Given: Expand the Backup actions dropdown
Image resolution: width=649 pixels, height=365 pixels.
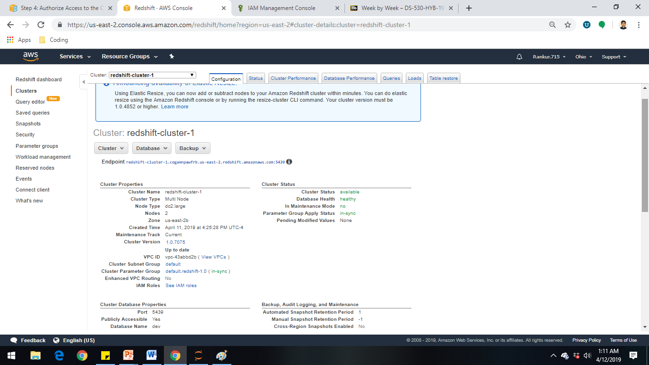Looking at the screenshot, I should pos(192,148).
